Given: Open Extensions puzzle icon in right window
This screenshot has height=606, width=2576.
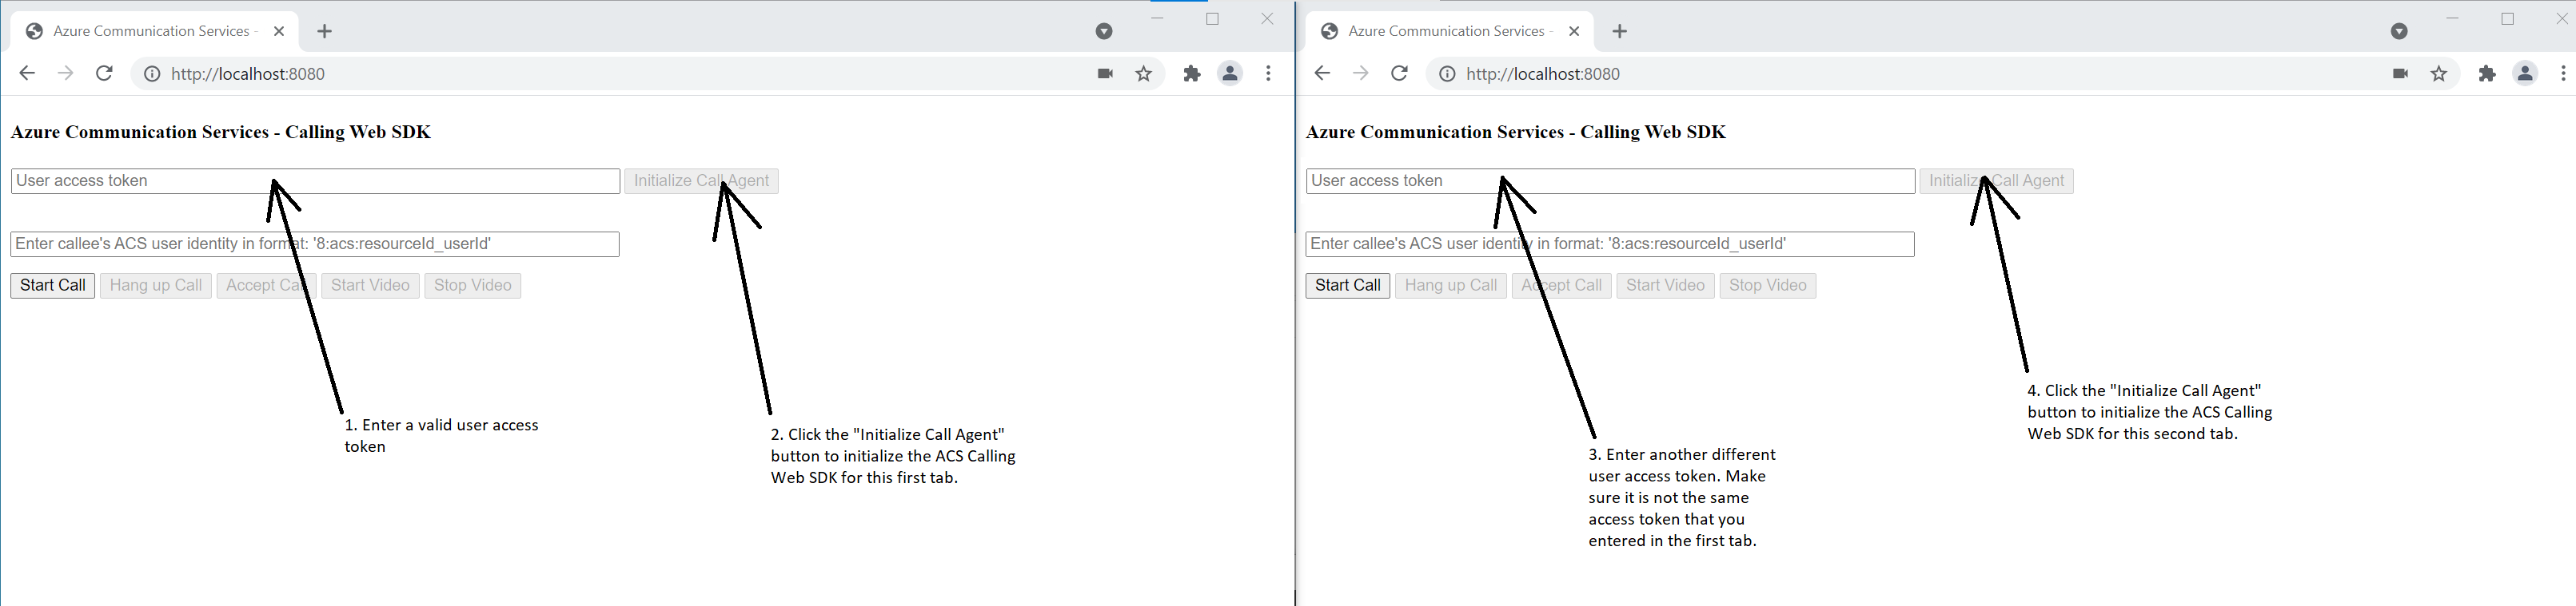Looking at the screenshot, I should [x=2487, y=73].
